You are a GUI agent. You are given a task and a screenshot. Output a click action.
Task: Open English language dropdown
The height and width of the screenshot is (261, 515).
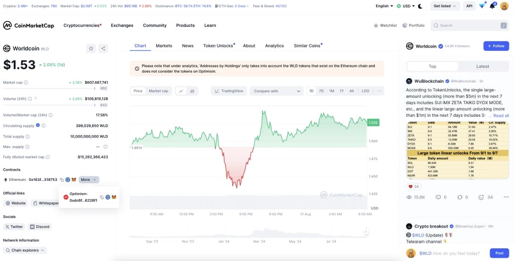[384, 6]
